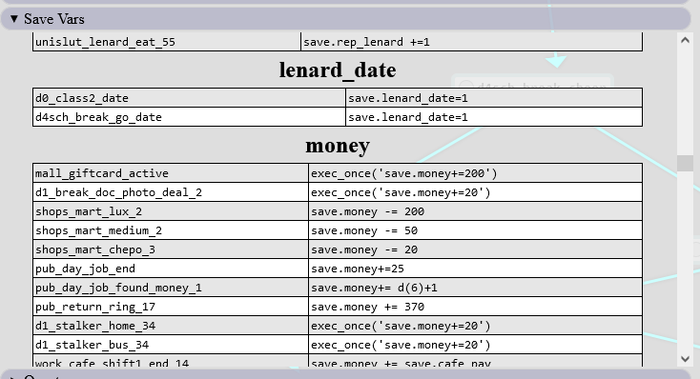The height and width of the screenshot is (379, 700).
Task: Select the pub_return_ring_17 cell
Action: 171,308
